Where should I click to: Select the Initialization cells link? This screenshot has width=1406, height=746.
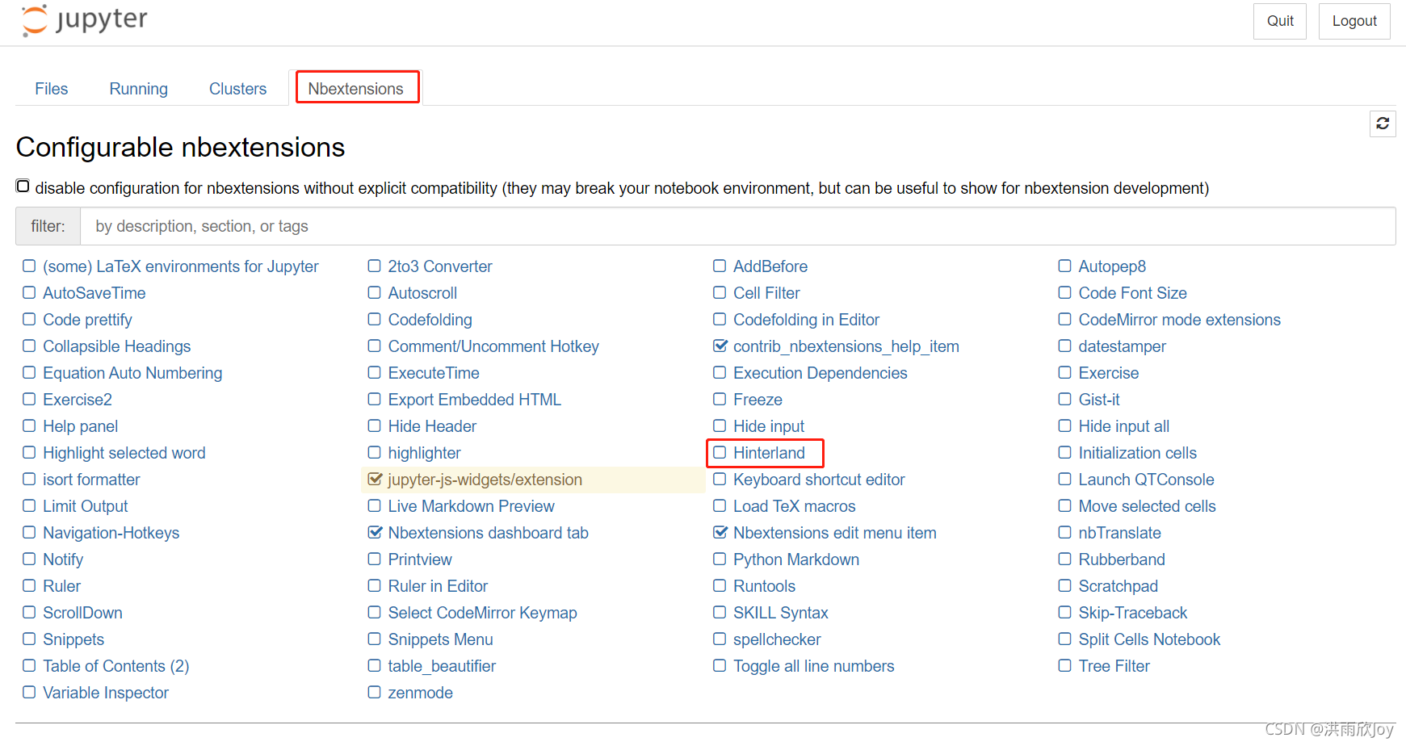point(1138,453)
